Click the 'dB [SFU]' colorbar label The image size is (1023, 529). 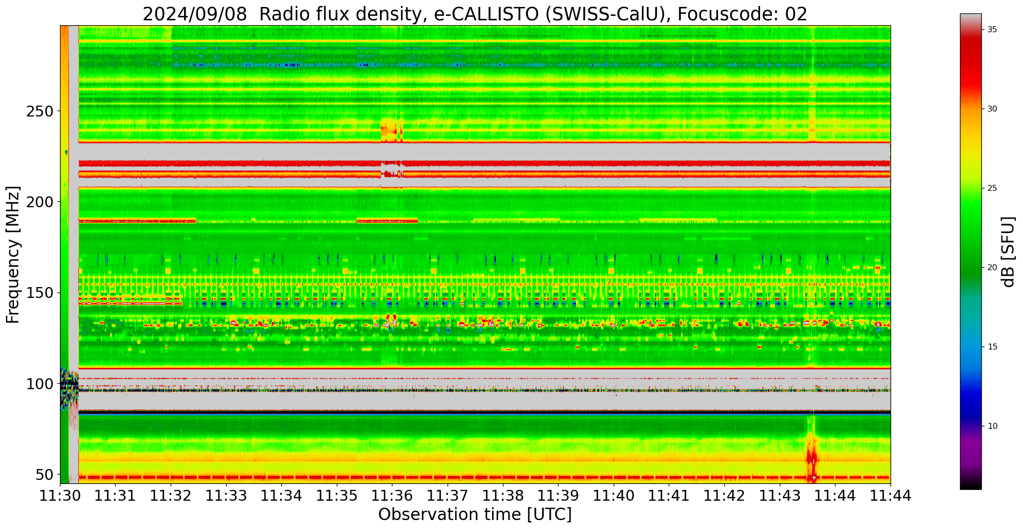tap(1008, 251)
